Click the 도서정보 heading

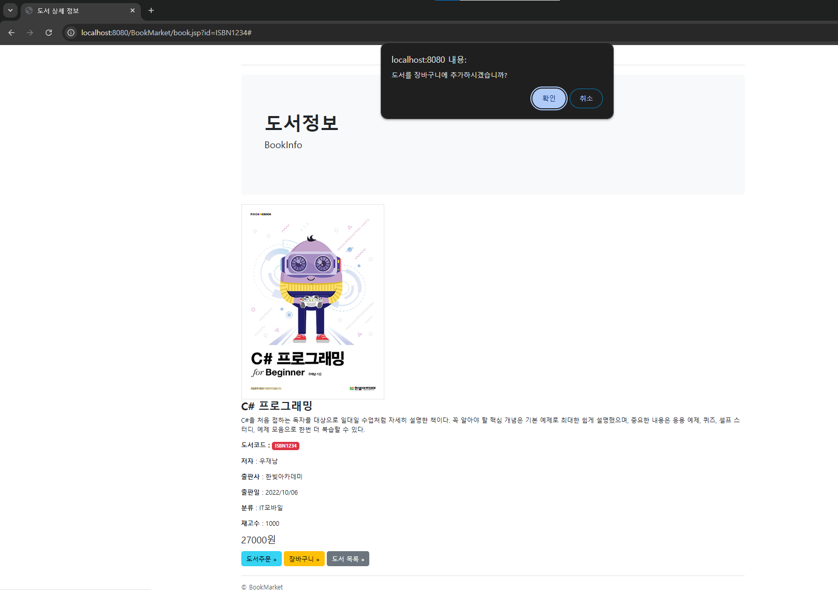301,123
